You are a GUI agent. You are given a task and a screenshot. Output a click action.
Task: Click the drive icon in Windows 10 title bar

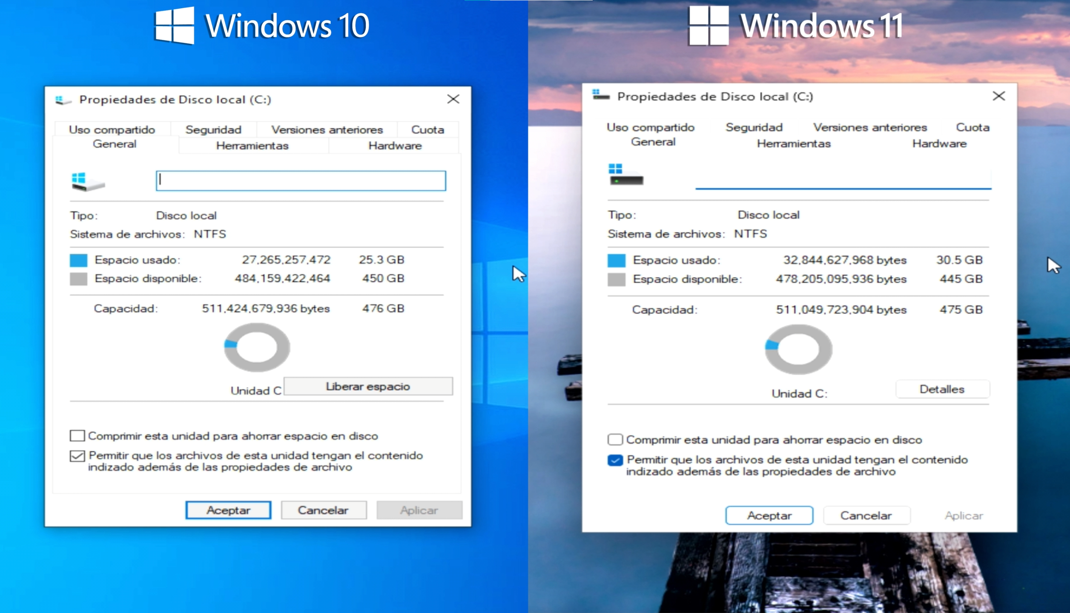coord(63,100)
